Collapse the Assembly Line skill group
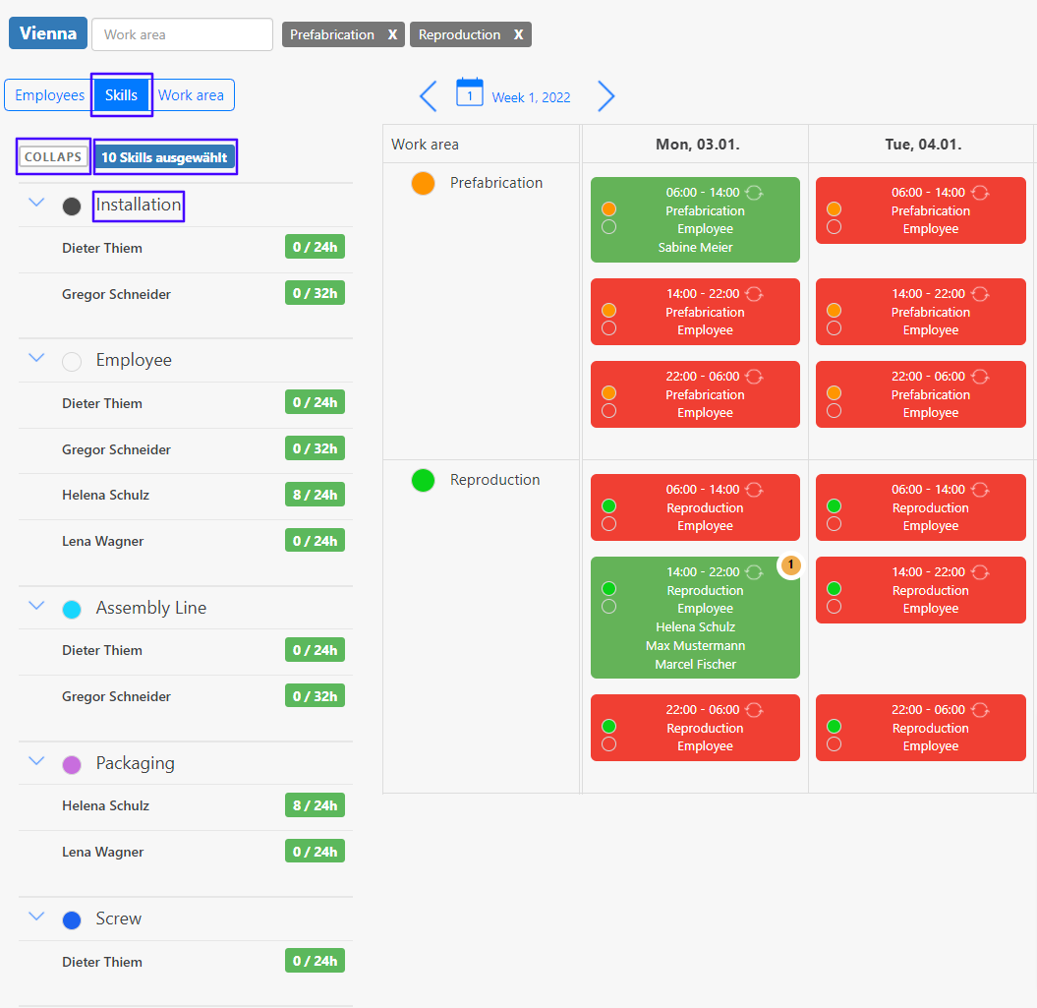Screen dimensions: 1037x1008 click(36, 606)
